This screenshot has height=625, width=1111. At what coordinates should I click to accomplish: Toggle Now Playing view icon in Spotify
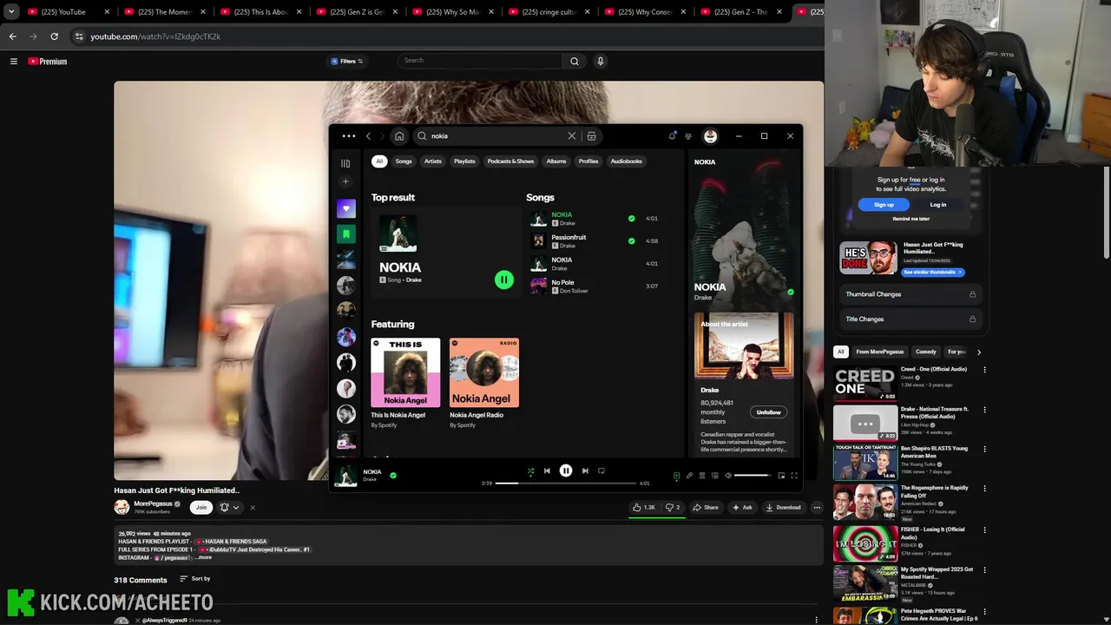[676, 476]
